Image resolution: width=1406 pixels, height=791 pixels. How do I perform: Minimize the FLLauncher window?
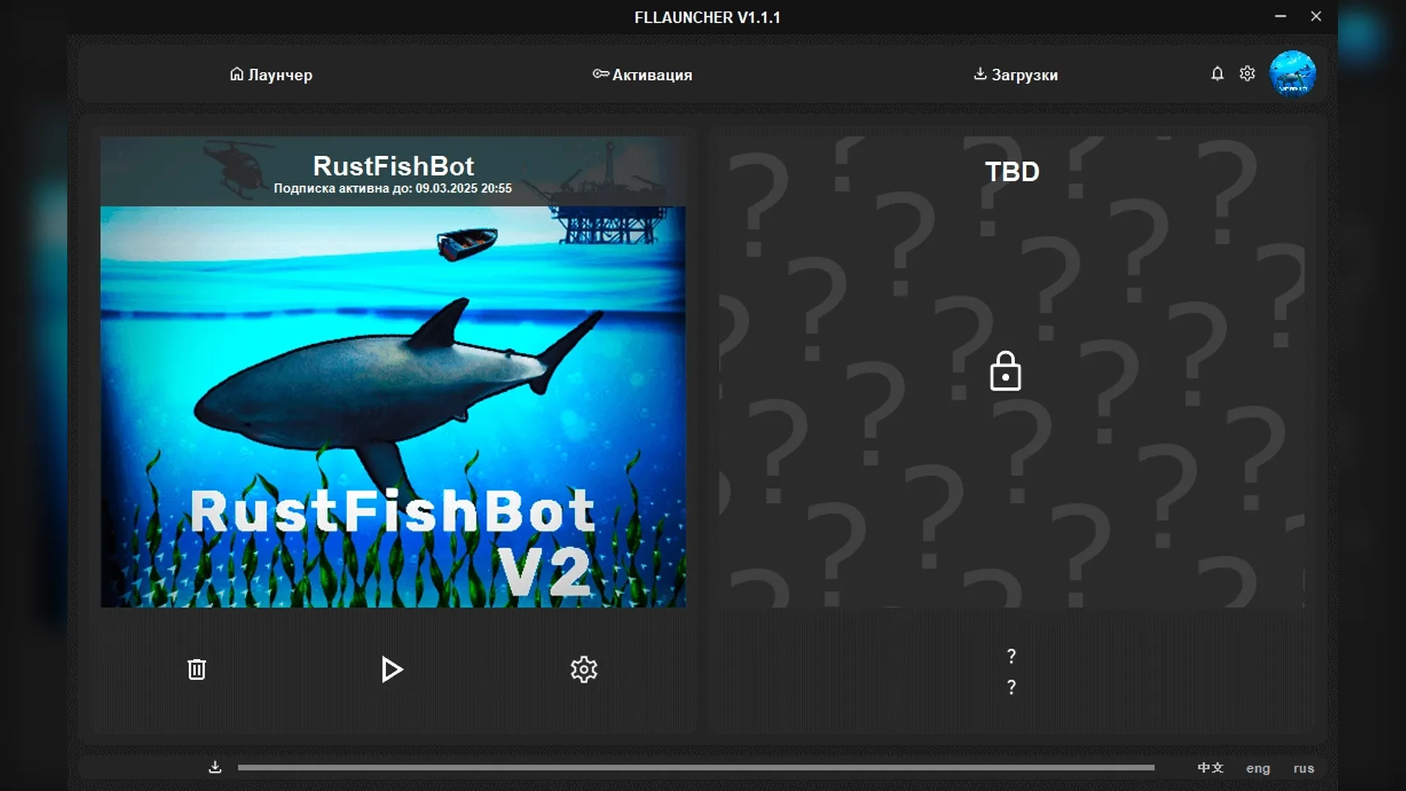click(1280, 16)
